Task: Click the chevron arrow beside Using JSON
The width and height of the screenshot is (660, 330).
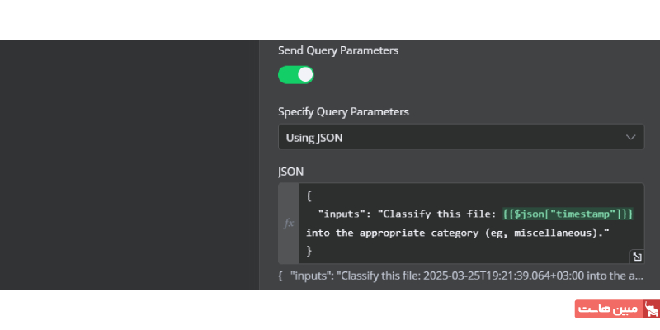Action: (631, 138)
